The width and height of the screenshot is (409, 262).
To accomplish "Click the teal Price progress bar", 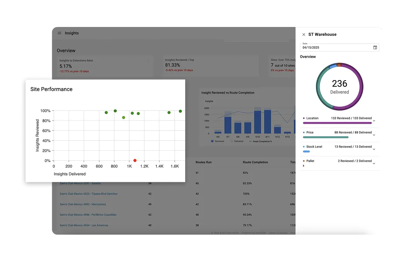I will [x=326, y=137].
